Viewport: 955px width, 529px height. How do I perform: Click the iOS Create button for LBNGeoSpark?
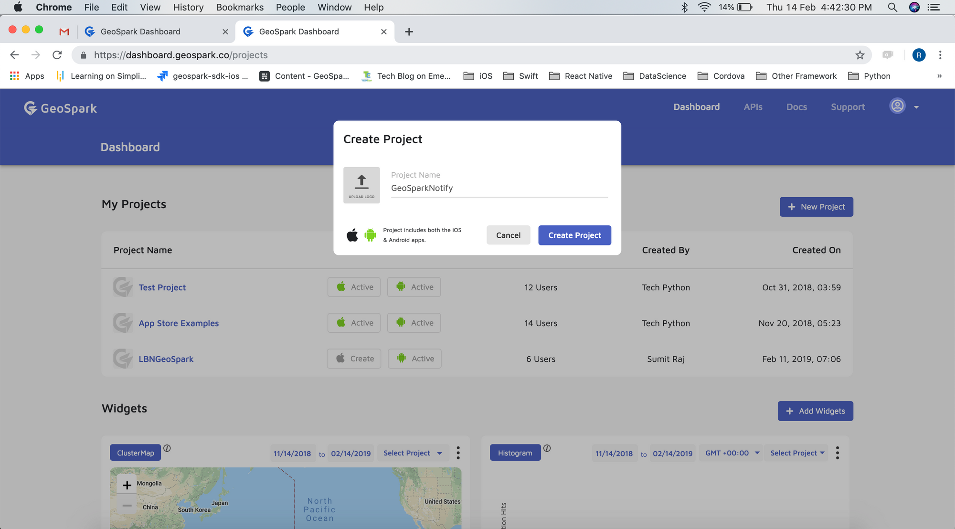pyautogui.click(x=354, y=359)
